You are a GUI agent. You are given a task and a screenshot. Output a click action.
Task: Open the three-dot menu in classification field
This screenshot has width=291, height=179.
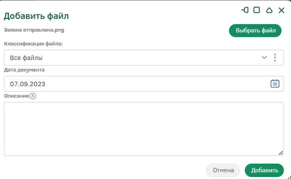[275, 58]
